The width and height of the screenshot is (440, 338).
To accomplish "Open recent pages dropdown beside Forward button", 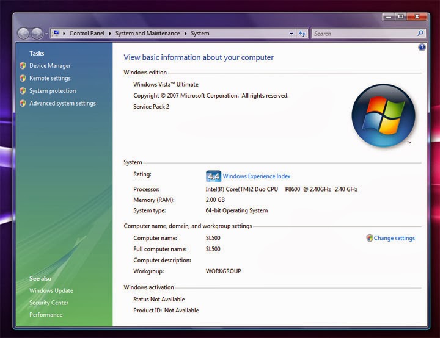I will 46,34.
